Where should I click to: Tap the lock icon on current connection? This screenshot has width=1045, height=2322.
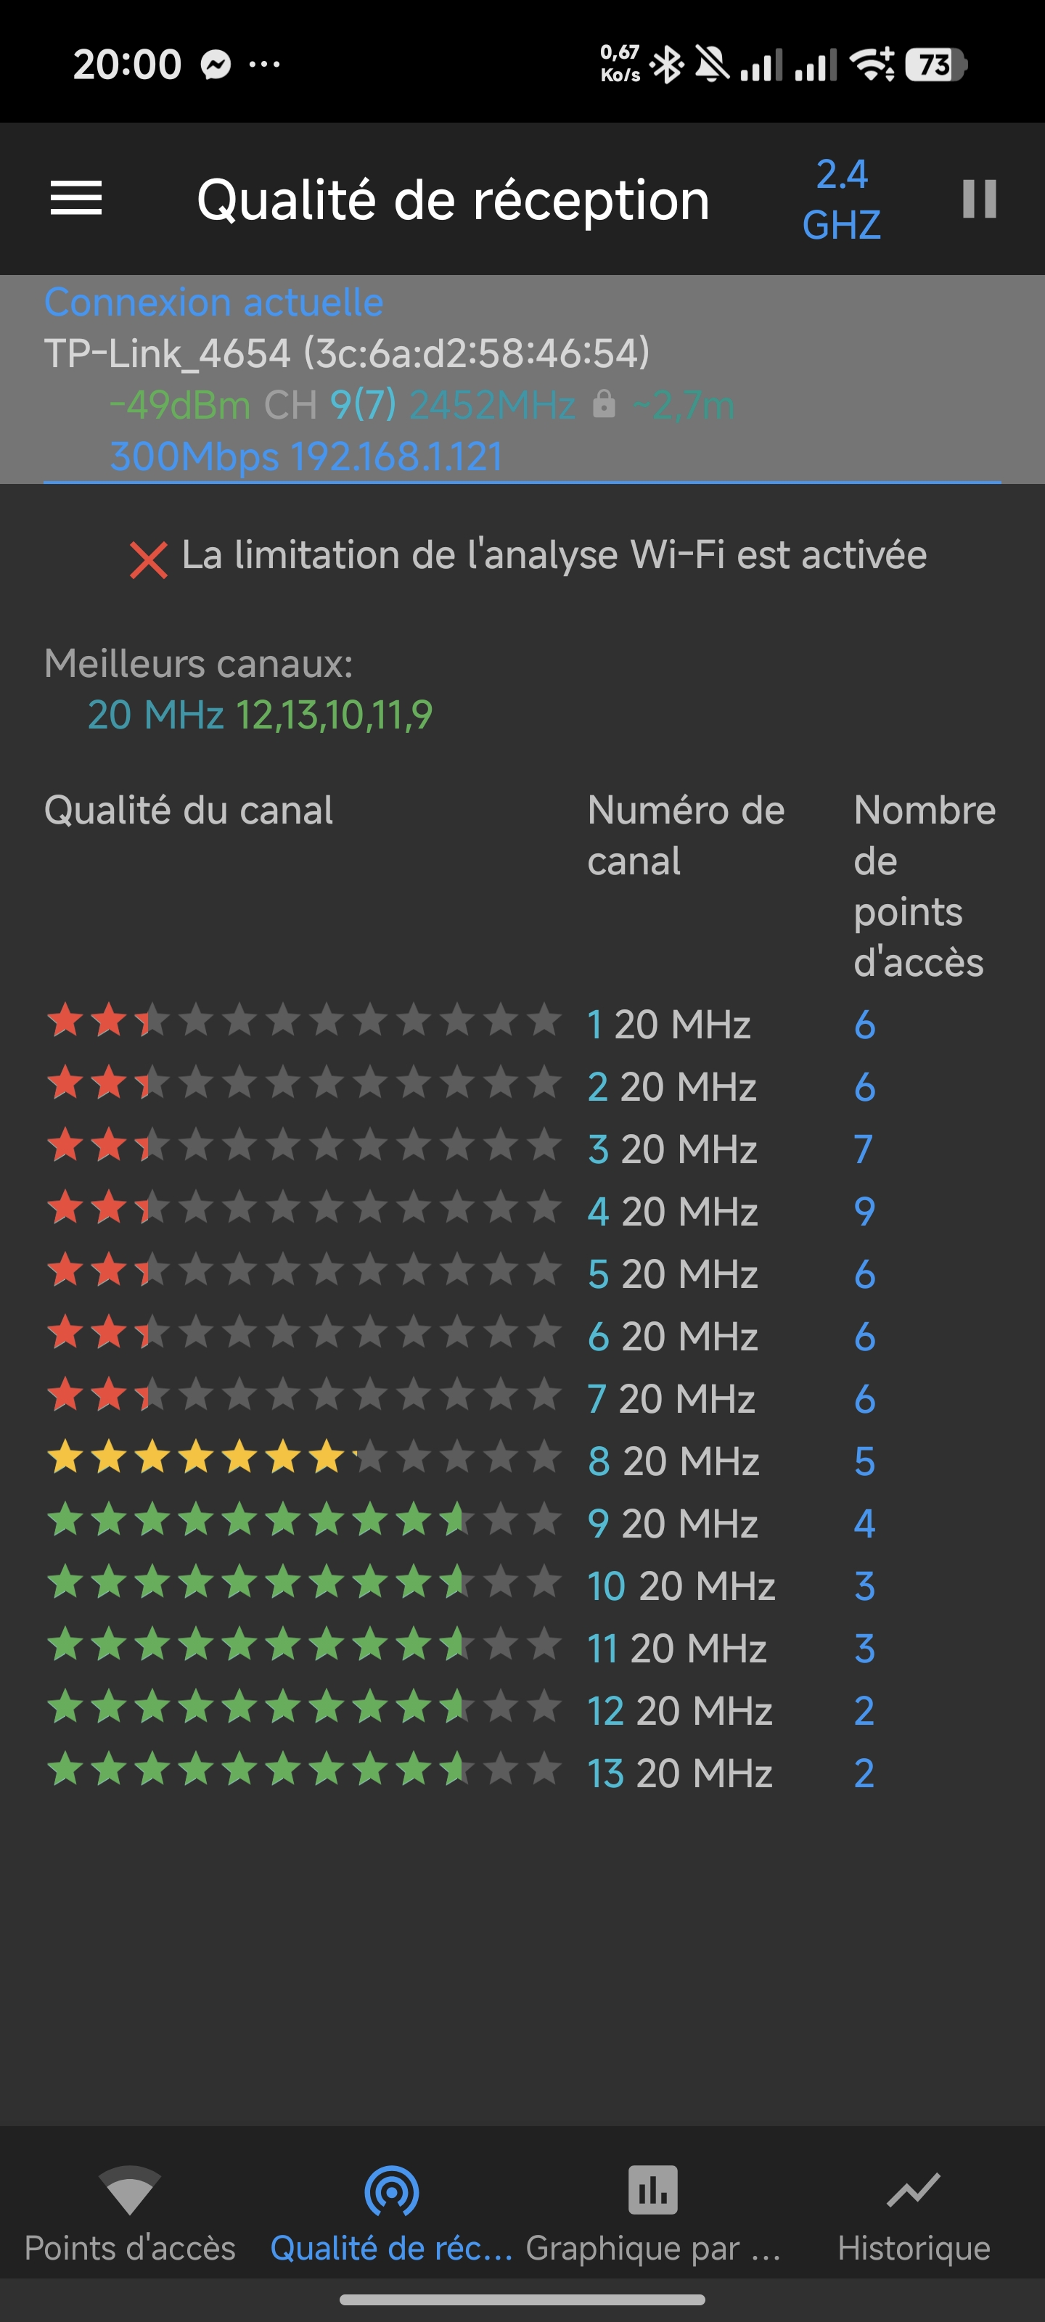[x=604, y=405]
